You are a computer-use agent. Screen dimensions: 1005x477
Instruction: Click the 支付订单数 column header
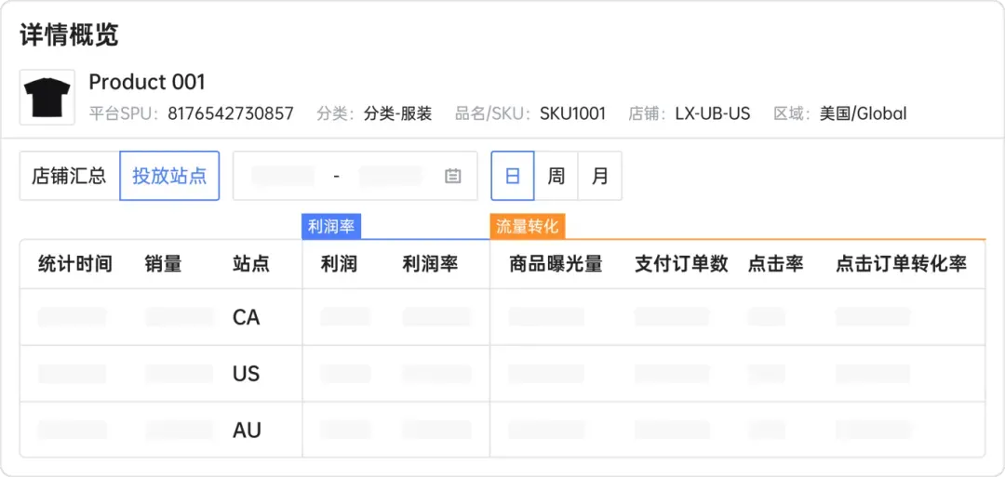[681, 264]
